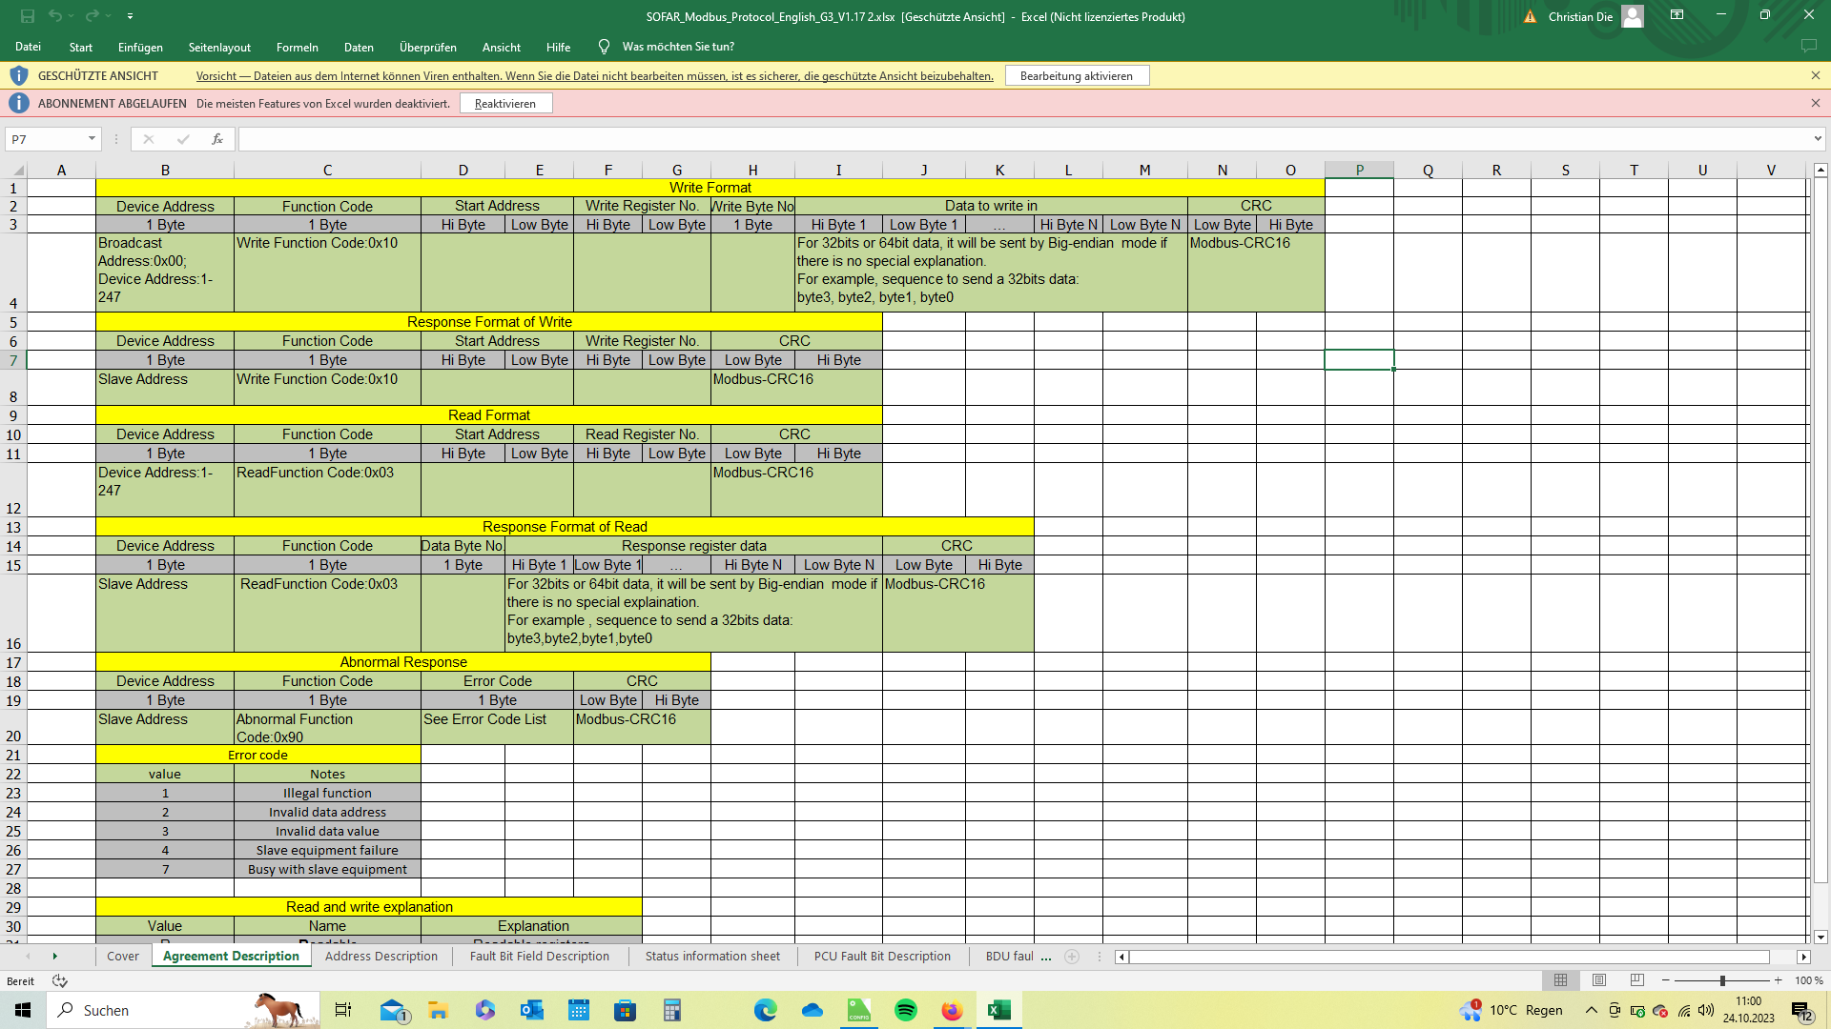
Task: Switch to Page Layout view icon
Action: tap(1599, 980)
